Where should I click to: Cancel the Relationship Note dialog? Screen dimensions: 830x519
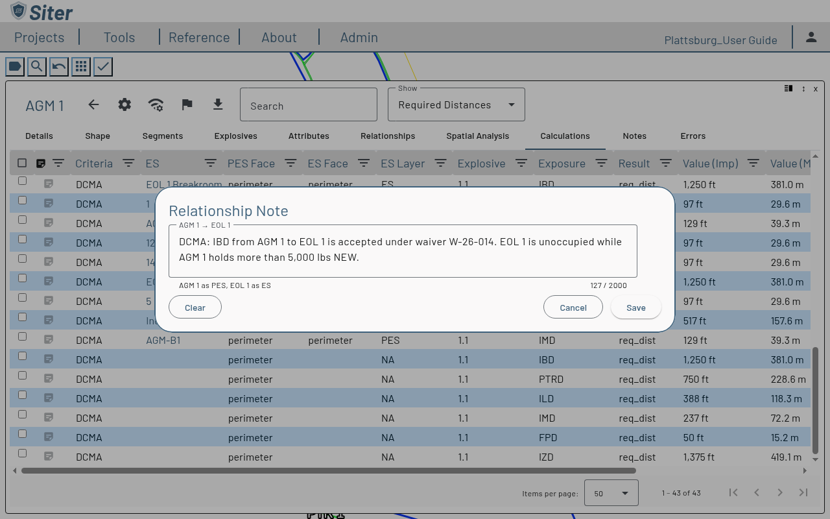[573, 308]
